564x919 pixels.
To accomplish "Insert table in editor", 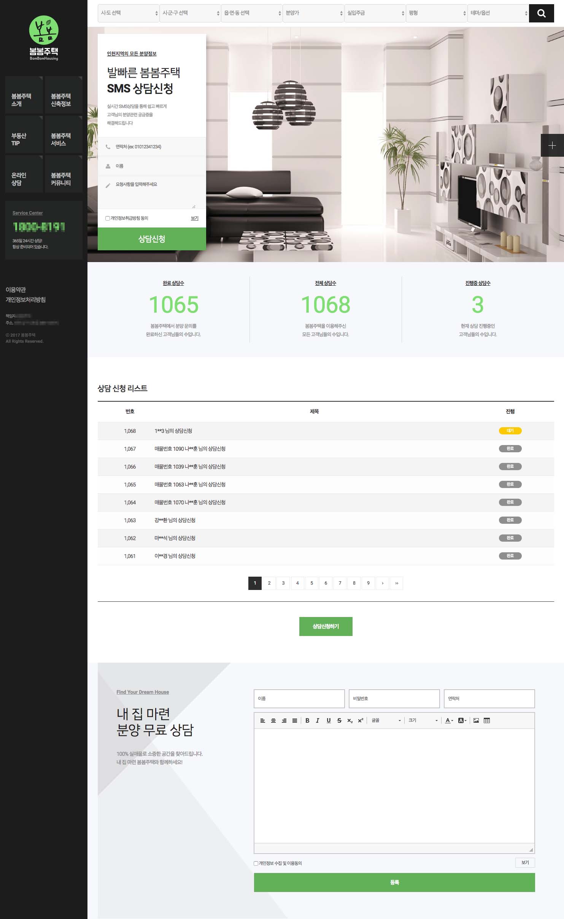I will point(487,720).
